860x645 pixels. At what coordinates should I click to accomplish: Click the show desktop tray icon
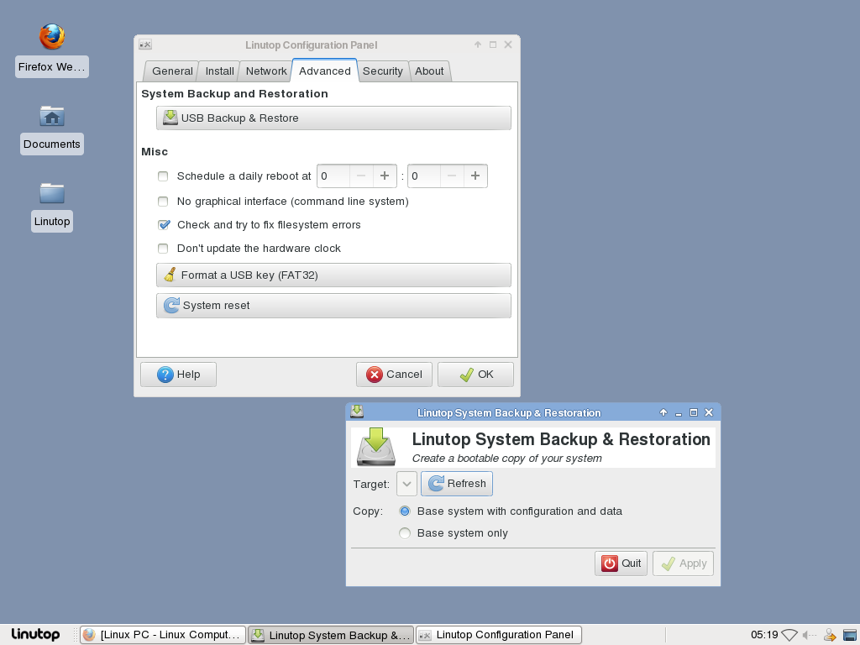coord(850,635)
